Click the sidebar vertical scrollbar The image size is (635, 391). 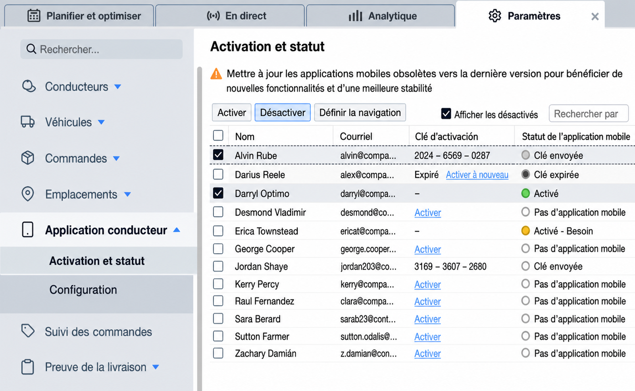tap(200, 228)
